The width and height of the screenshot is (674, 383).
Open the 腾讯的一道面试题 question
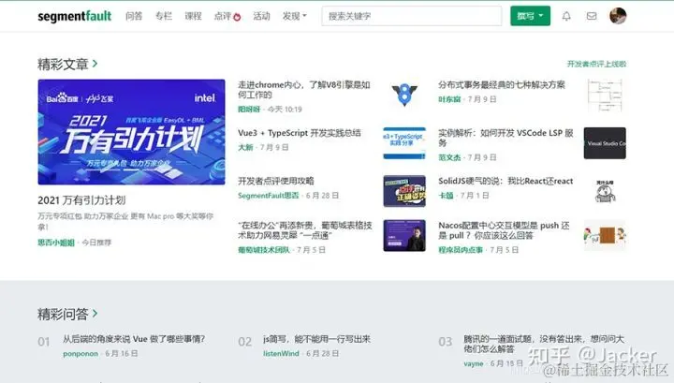(x=544, y=344)
